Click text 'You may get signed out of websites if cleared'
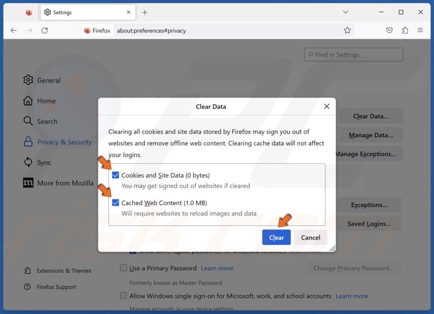 point(186,186)
